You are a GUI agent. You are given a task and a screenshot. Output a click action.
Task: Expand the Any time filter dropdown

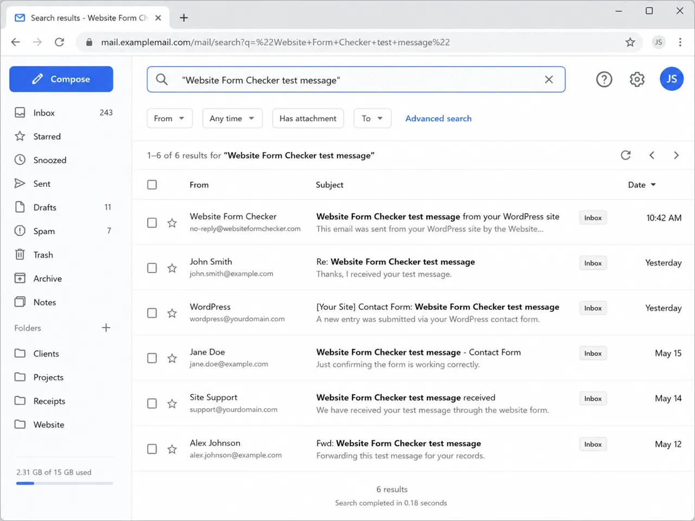[232, 118]
